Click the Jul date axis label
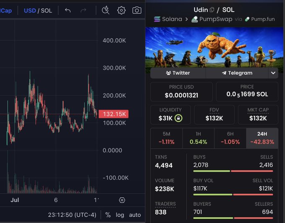Screen dimensions: 285x223 click(15, 200)
